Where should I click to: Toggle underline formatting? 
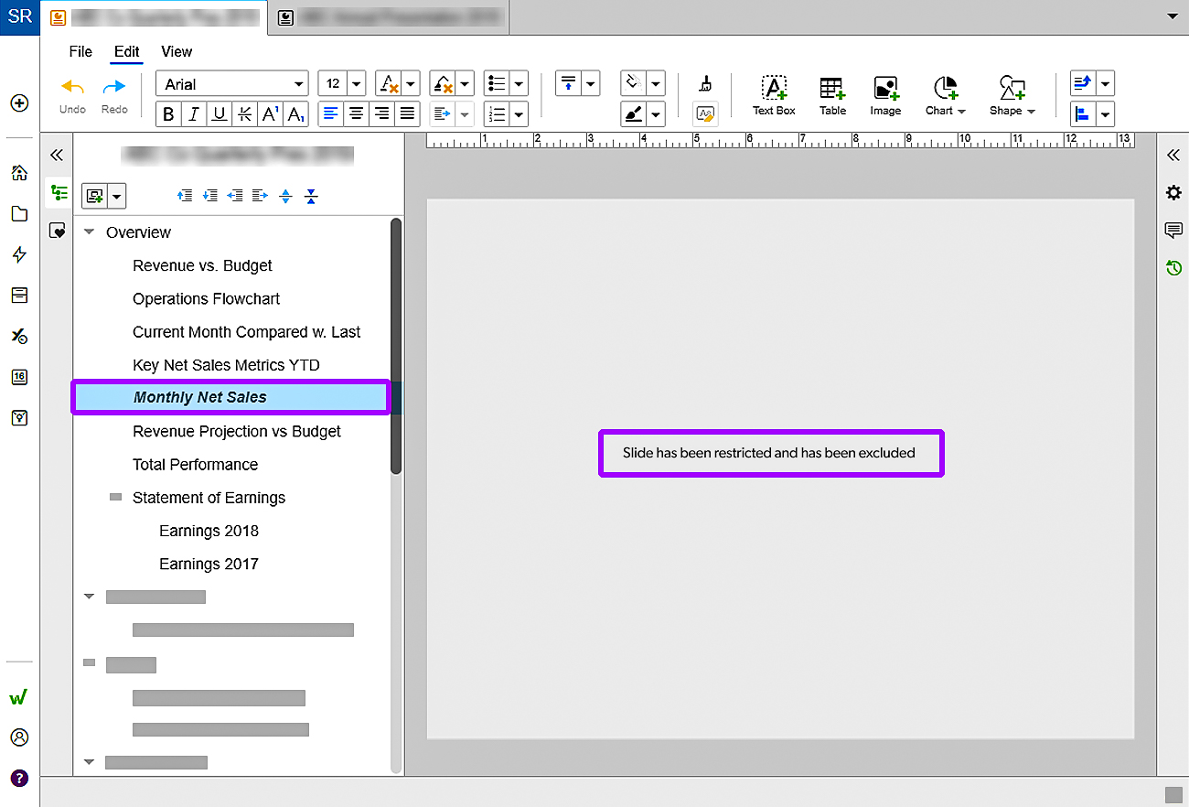click(x=220, y=114)
